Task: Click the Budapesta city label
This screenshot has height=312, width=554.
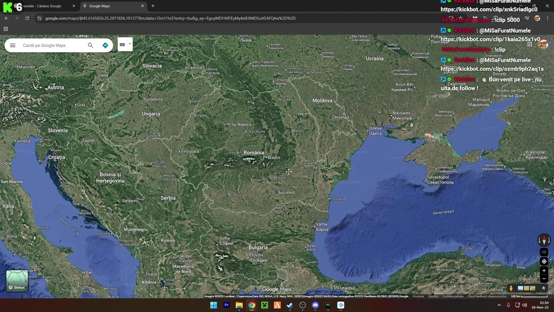Action: click(153, 99)
